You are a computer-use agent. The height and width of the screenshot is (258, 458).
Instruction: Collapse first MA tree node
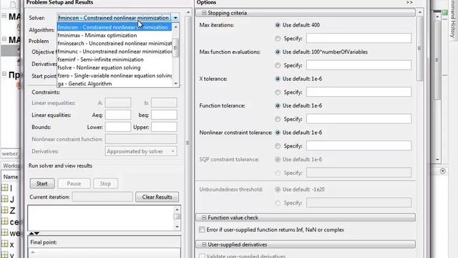click(4, 16)
